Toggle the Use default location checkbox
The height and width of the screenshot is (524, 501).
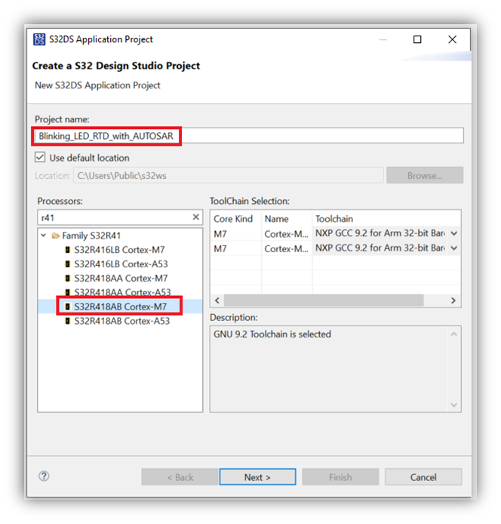[41, 158]
